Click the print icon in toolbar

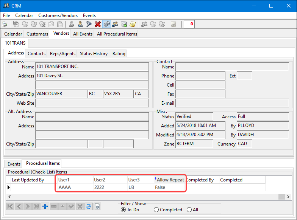pyautogui.click(x=5, y=25)
